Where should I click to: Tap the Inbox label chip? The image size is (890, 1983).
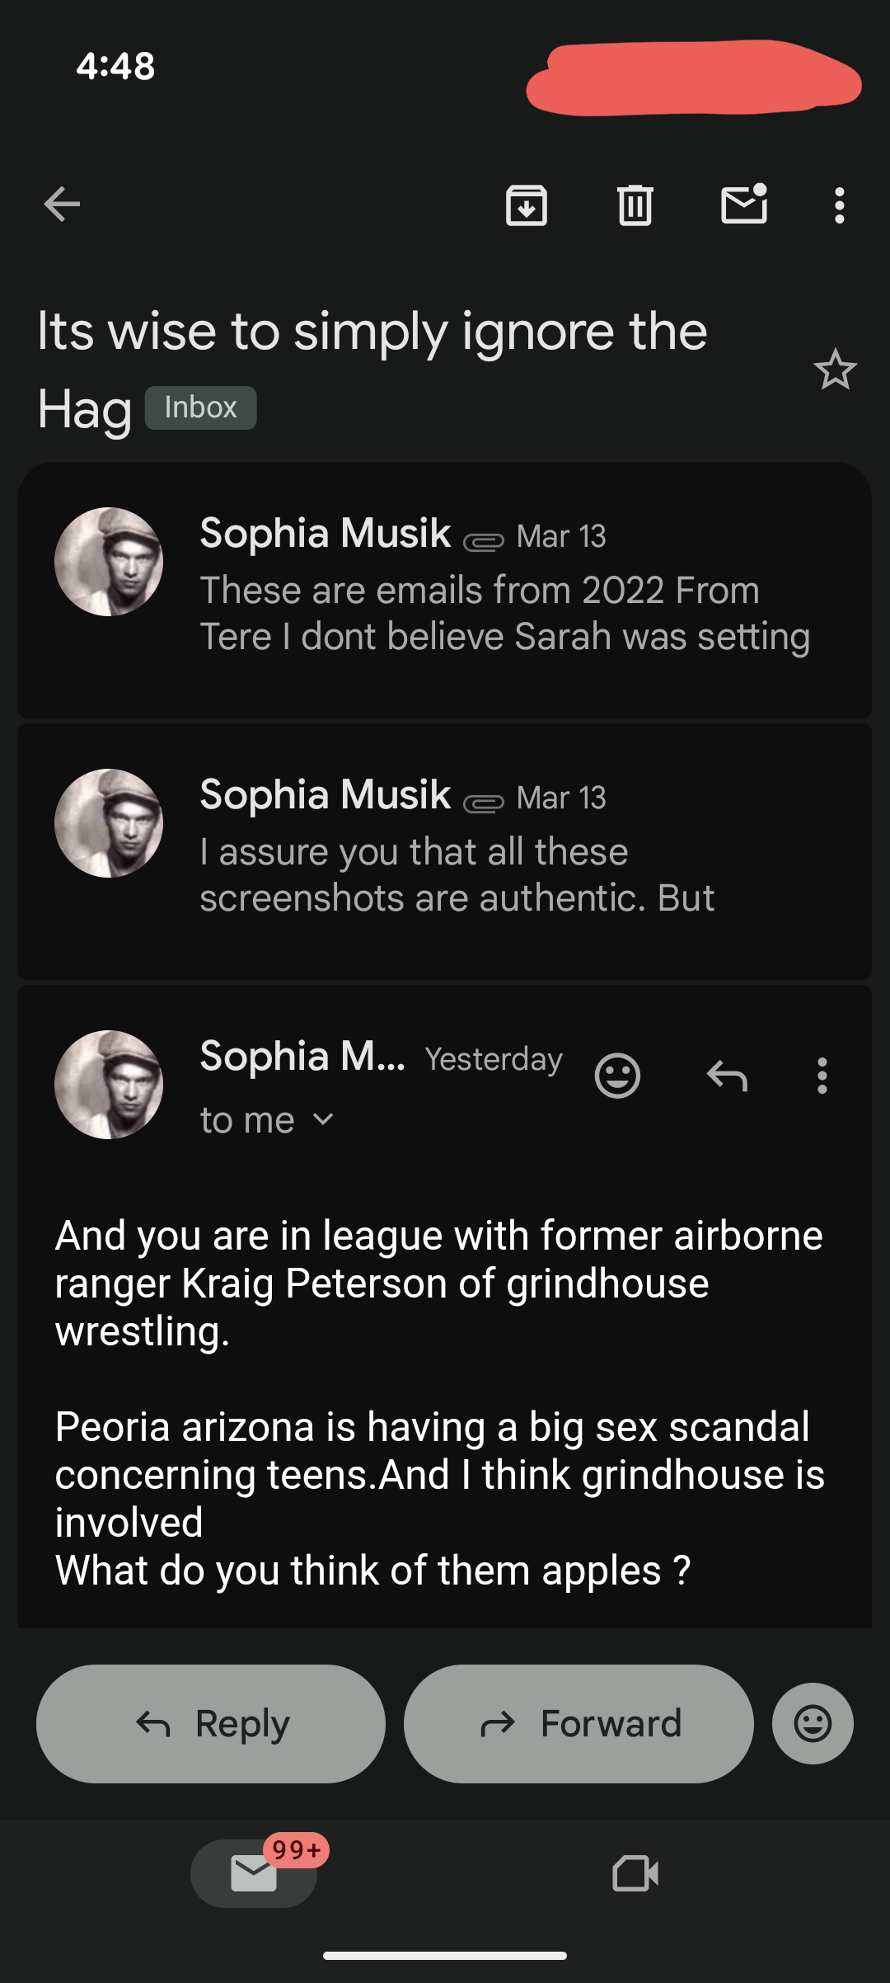[200, 407]
